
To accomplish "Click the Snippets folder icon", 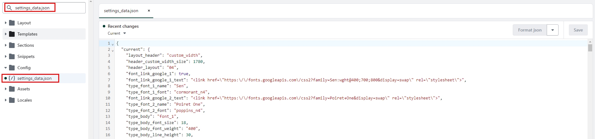I will (12, 56).
